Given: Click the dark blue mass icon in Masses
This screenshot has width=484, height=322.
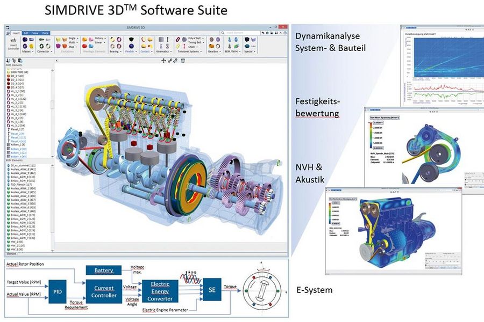Looking at the screenshot, I should click(25, 39).
